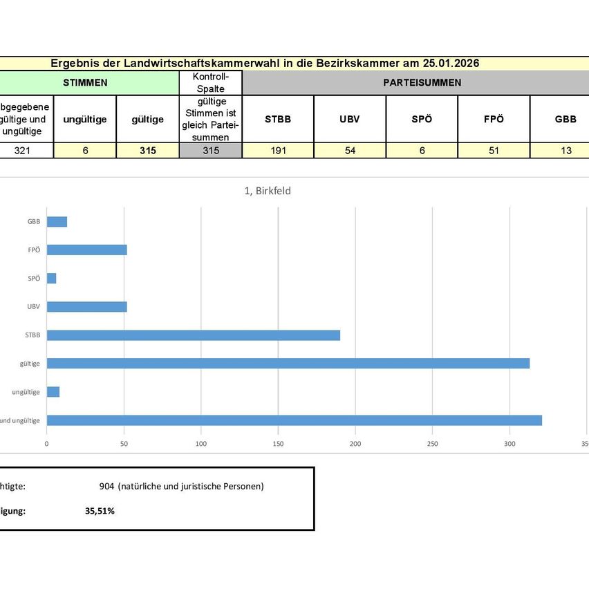Select the GBB bar in the chart
Viewport: 589px width, 589px height.
click(x=57, y=222)
